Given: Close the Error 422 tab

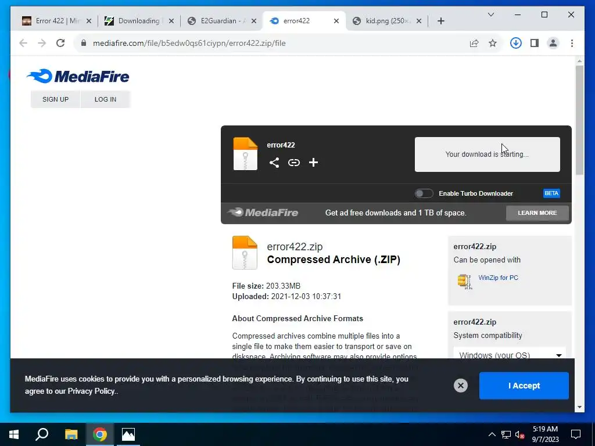Looking at the screenshot, I should 89,21.
